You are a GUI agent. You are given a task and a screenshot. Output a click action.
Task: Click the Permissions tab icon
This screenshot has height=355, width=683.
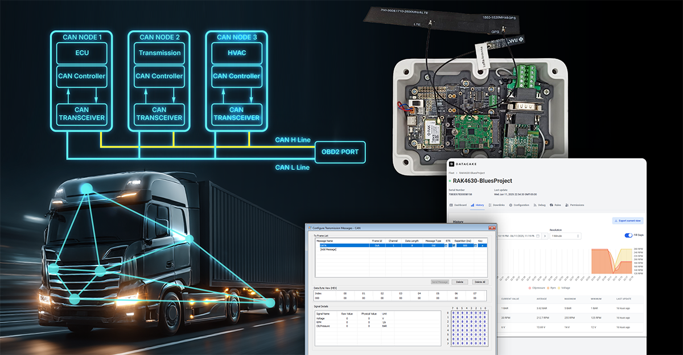(567, 205)
